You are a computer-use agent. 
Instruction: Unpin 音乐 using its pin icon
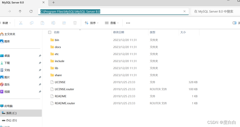(x=40, y=84)
